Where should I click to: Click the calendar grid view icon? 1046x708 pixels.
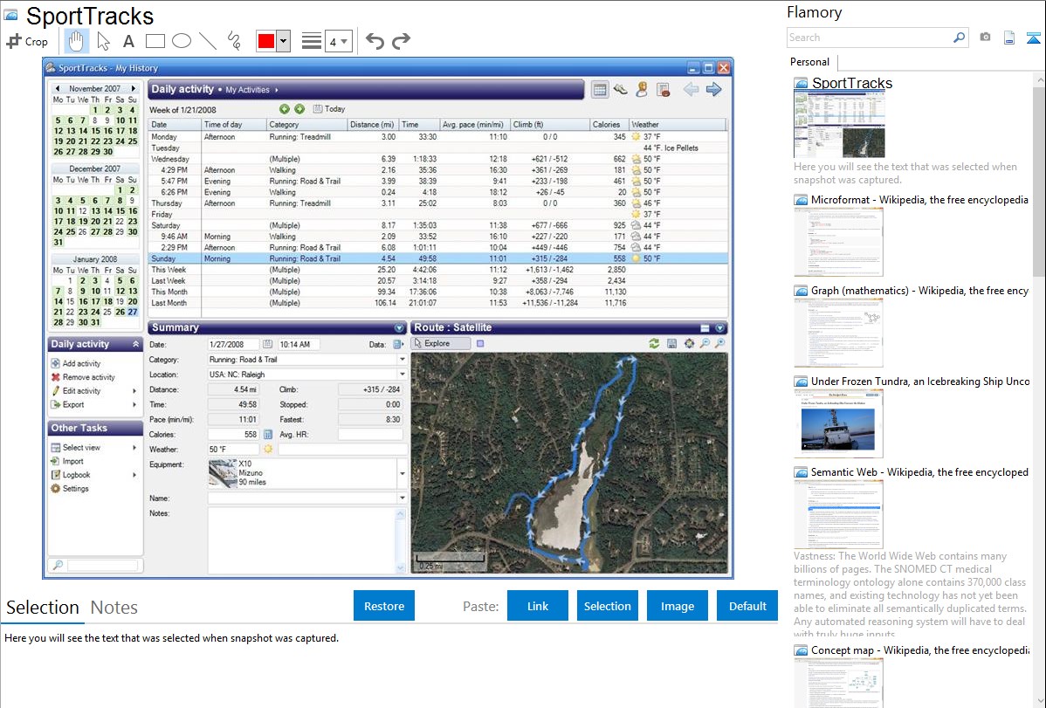coord(600,89)
